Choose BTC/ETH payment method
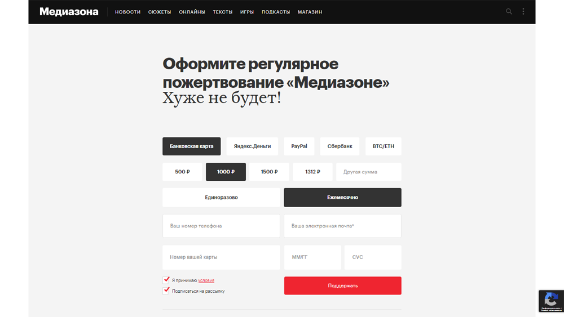Screen dimensions: 564x317 click(x=383, y=146)
